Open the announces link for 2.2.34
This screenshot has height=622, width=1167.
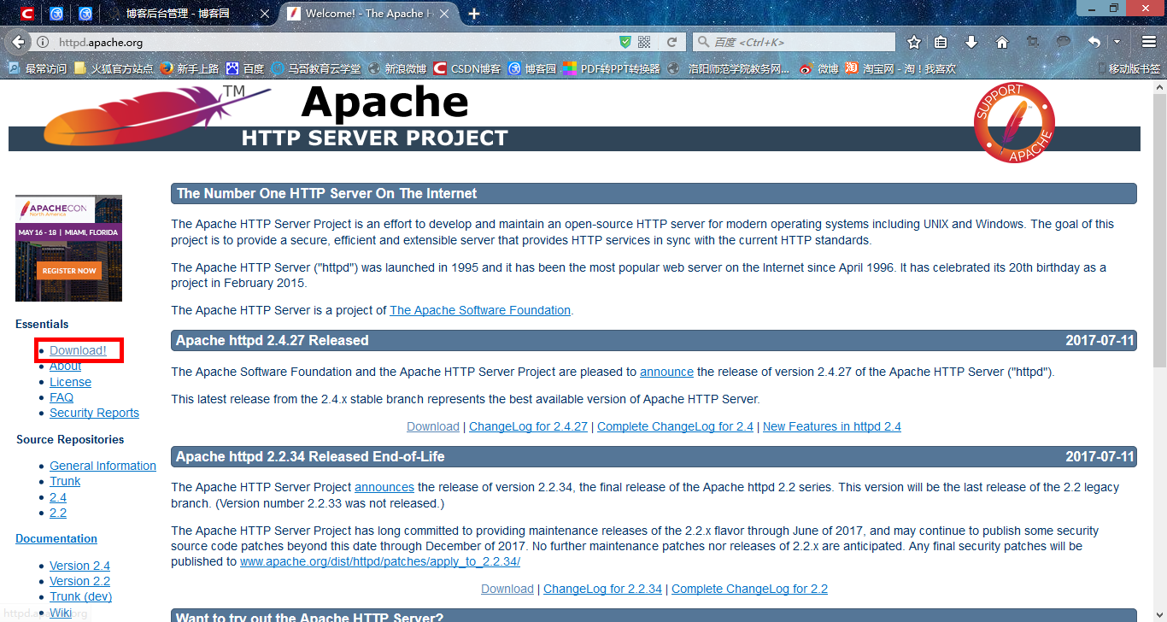[x=384, y=487]
